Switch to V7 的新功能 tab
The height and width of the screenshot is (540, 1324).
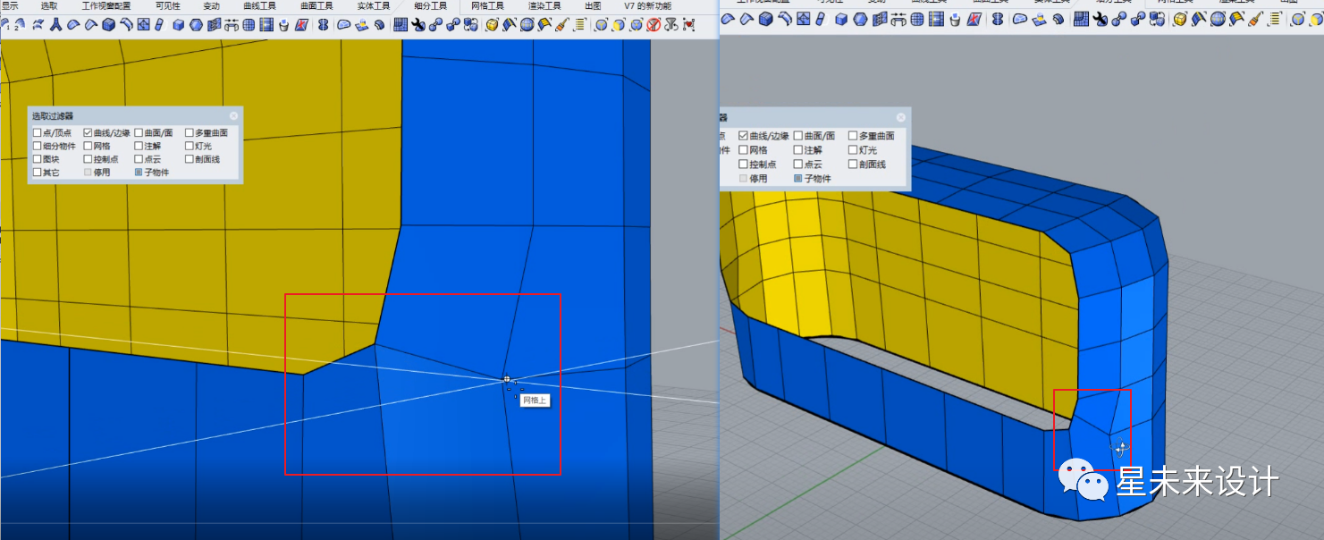[647, 6]
